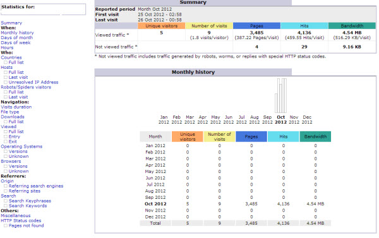Open the Exit pages link
Image resolution: width=379 pixels, height=238 pixels.
click(13, 141)
